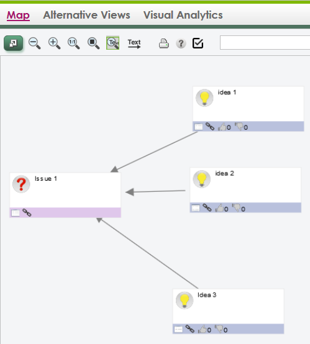Expand details icon on Issue 1
310x344 pixels.
(x=16, y=213)
